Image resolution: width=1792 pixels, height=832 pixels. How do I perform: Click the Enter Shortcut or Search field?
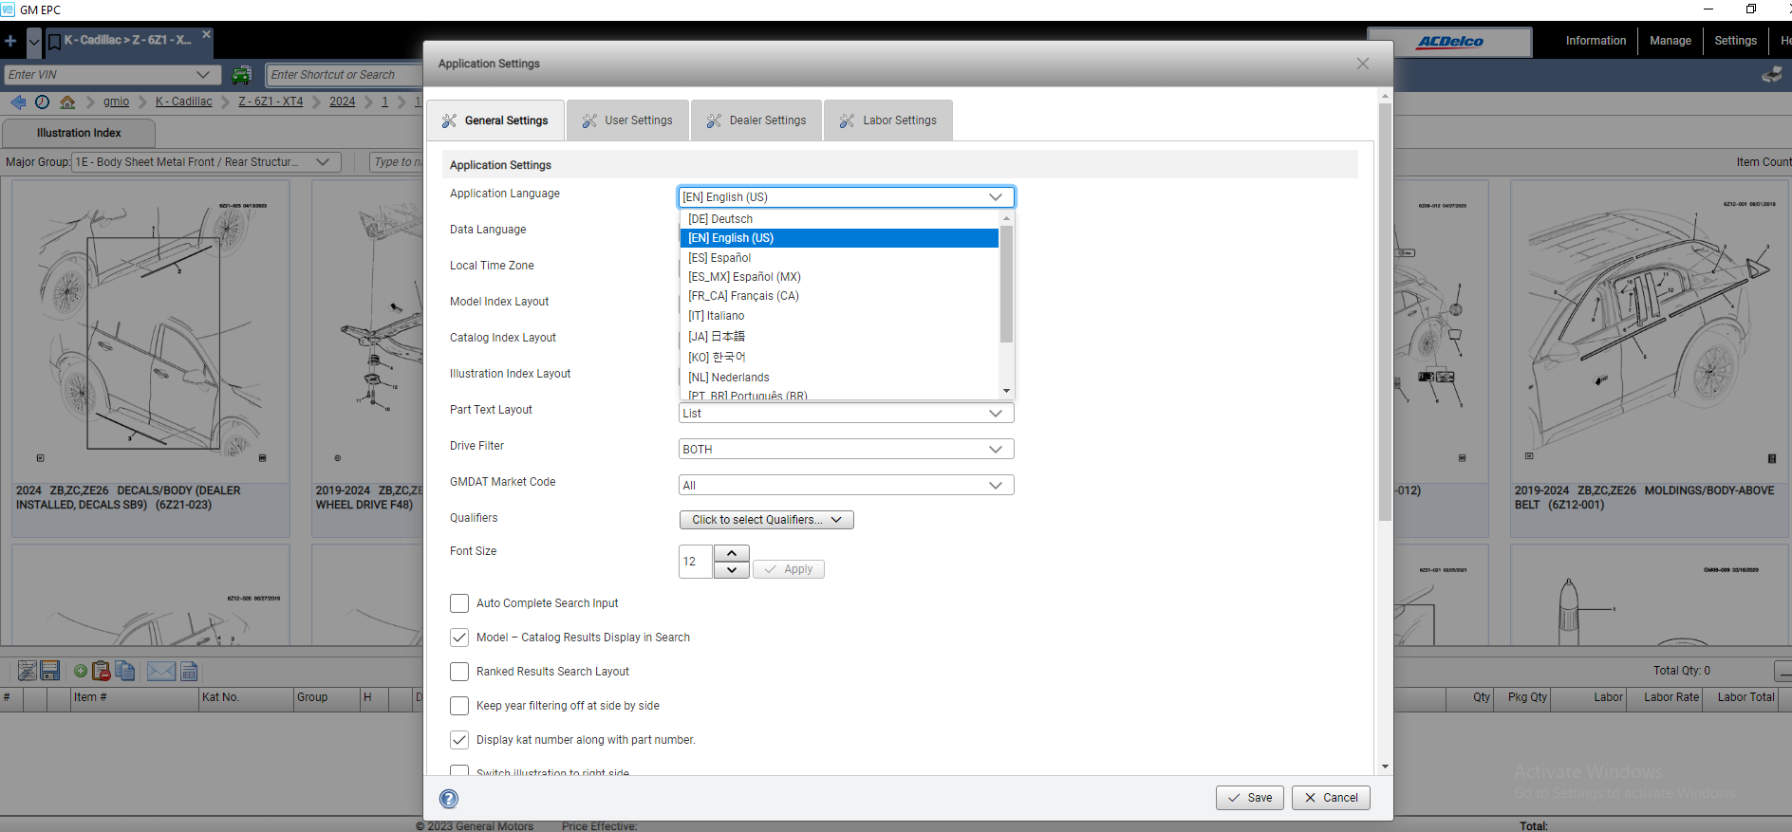point(345,75)
